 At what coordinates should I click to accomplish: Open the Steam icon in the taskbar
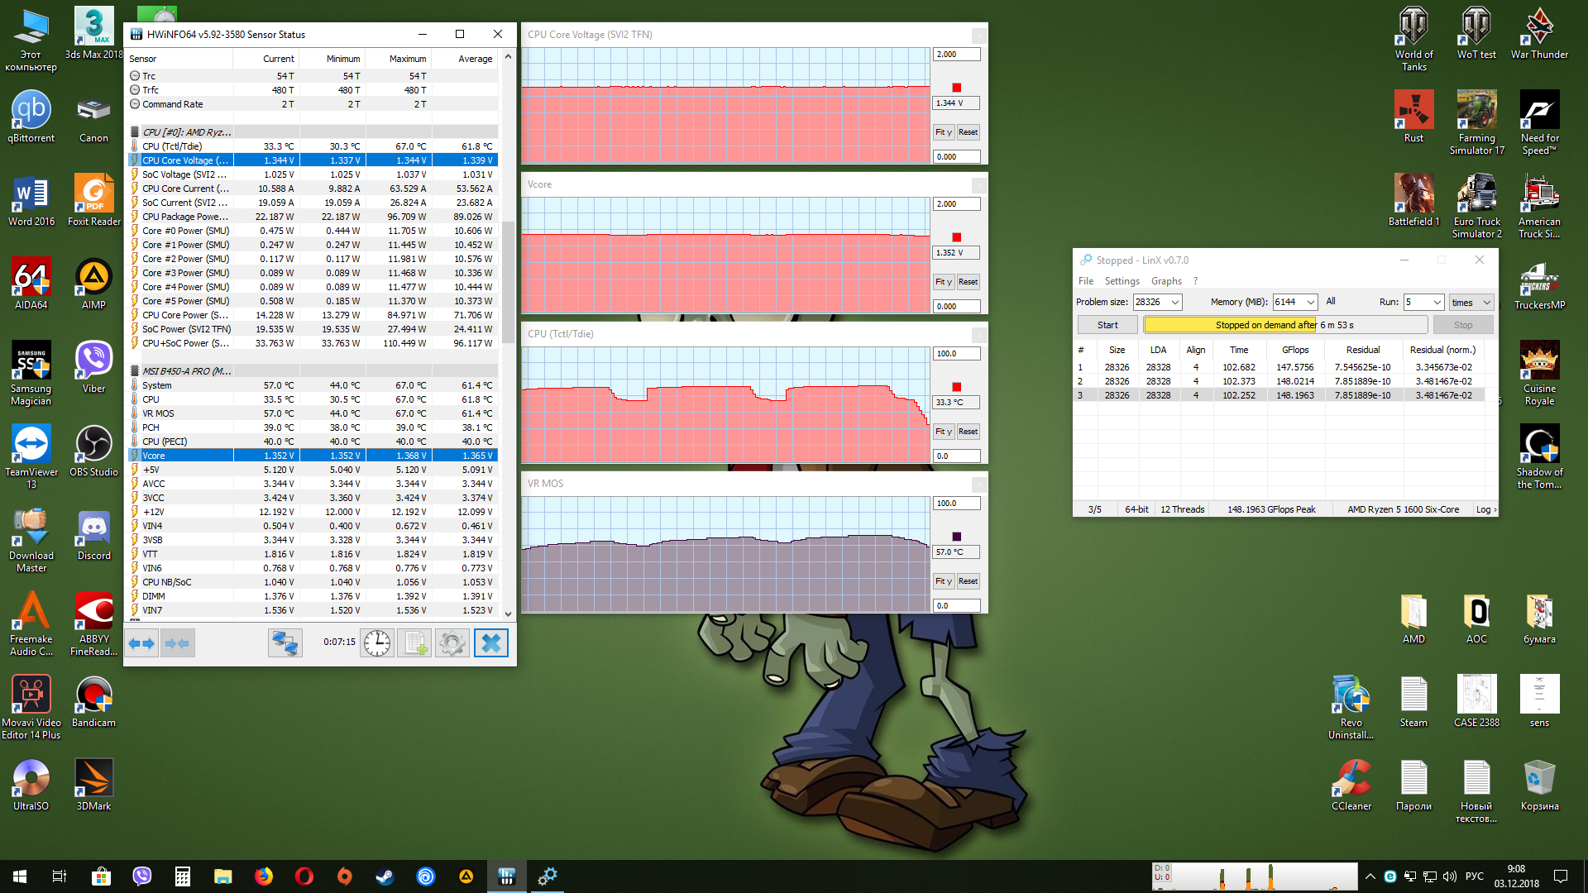point(385,876)
